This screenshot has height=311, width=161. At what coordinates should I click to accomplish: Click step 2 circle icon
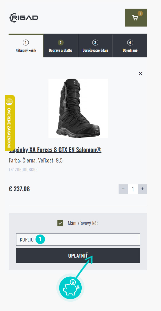click(x=61, y=43)
